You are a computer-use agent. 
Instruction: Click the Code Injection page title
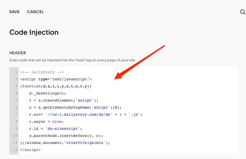(34, 32)
